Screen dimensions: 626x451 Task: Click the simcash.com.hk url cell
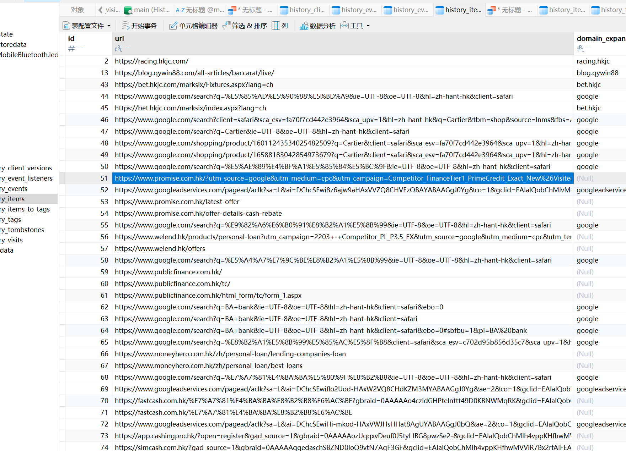[343, 447]
